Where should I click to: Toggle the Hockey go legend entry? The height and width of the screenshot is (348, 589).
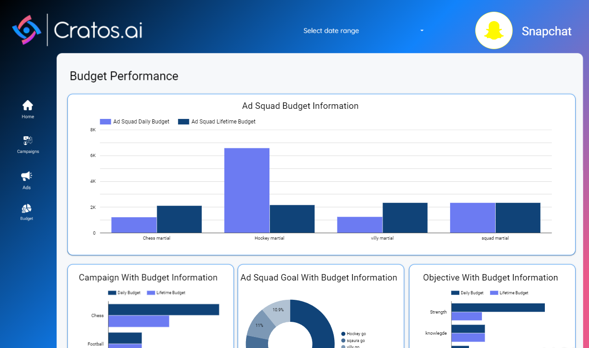(353, 334)
